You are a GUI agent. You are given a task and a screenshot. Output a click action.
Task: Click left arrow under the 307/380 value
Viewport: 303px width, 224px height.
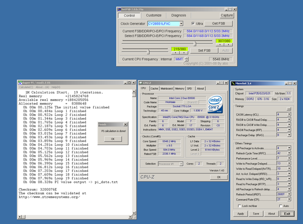220,45
